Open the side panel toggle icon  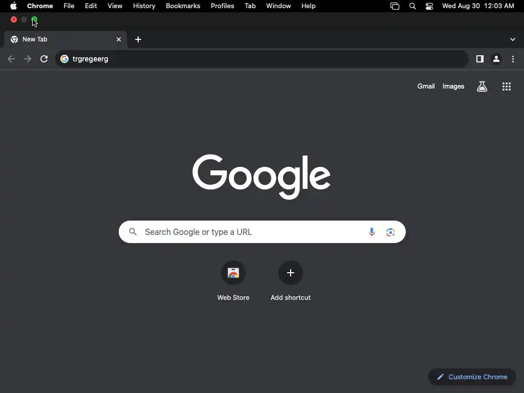480,59
